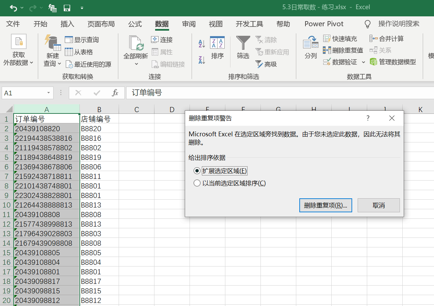Sort descending with Z-to-A icon
Screen dimensions: 434x306
[x=202, y=60]
